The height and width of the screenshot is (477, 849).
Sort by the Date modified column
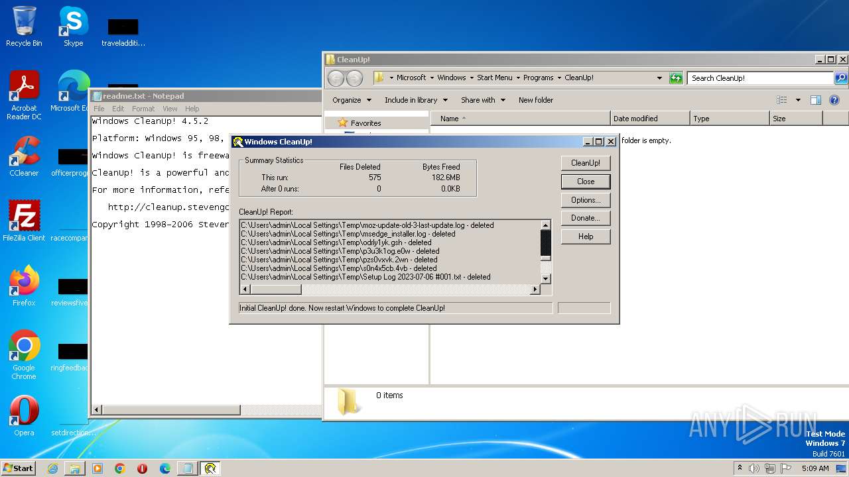650,119
